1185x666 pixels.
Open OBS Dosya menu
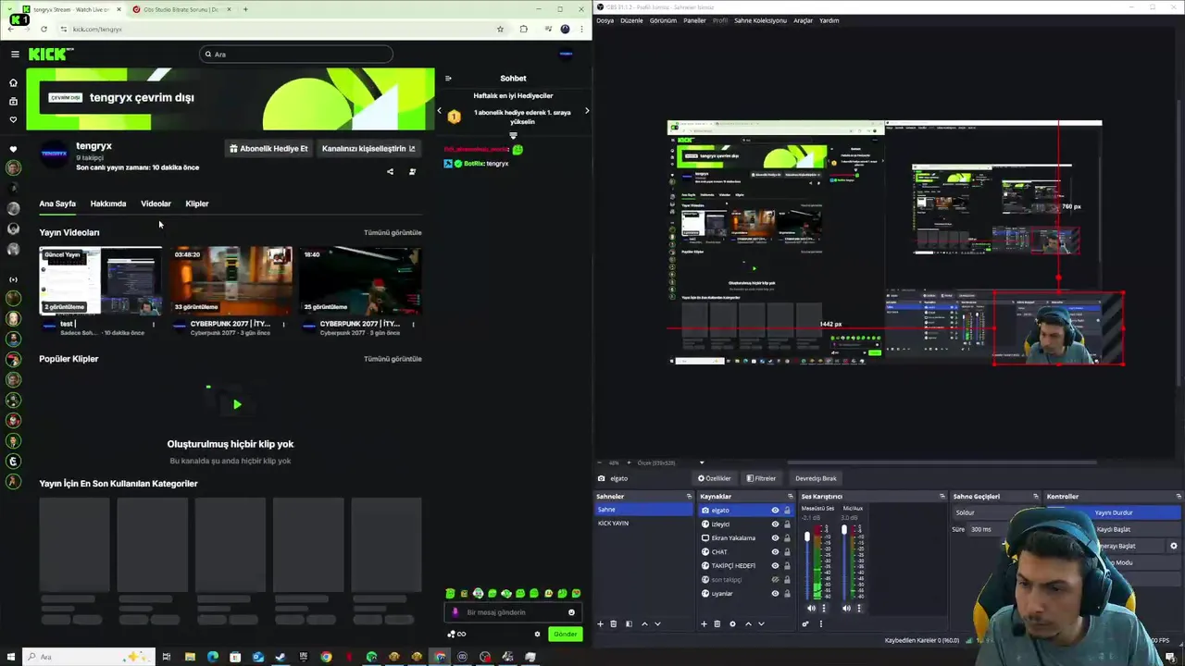coord(605,20)
